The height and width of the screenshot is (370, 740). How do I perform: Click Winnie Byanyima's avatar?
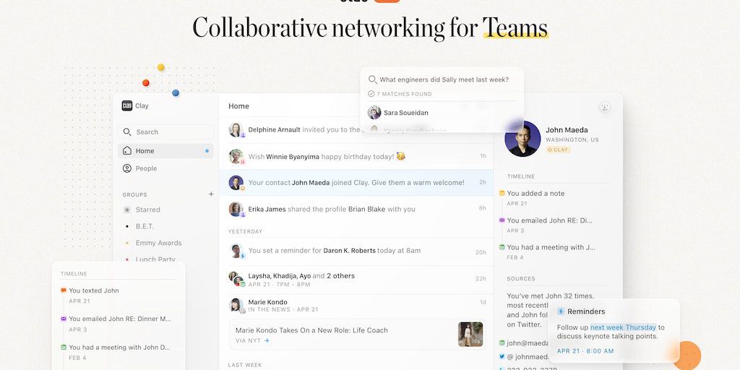point(236,156)
